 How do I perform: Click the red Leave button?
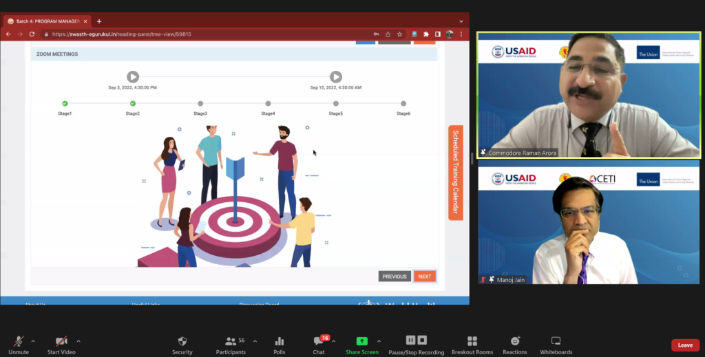[685, 345]
